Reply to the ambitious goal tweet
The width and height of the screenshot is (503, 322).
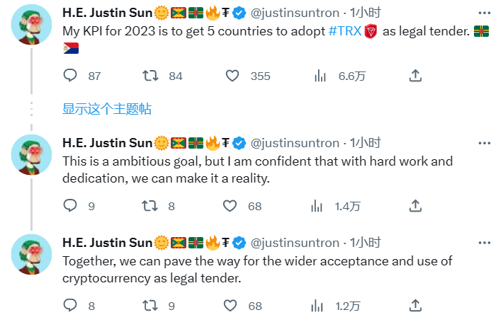tap(70, 206)
